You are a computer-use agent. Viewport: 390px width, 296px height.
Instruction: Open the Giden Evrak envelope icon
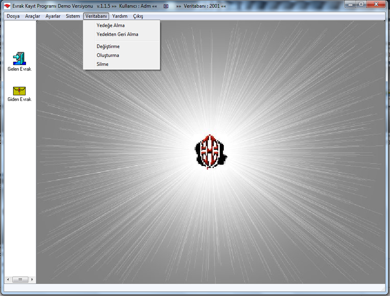(x=19, y=91)
